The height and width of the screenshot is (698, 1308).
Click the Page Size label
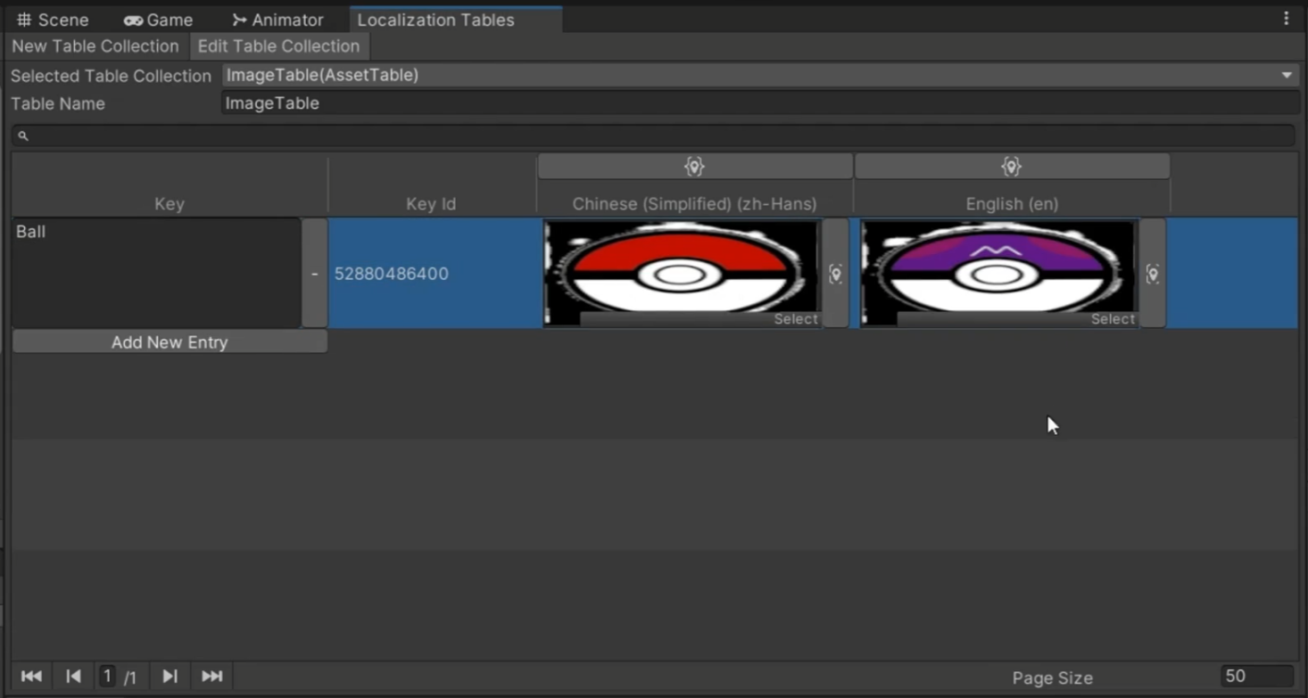point(1052,678)
